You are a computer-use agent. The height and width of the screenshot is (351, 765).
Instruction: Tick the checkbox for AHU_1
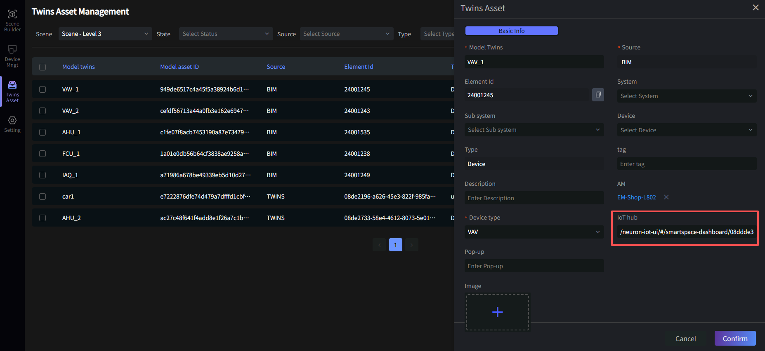click(42, 132)
